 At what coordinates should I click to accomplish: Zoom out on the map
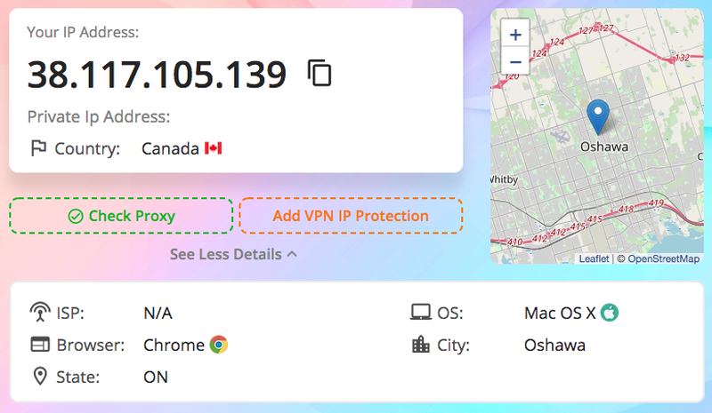point(515,61)
